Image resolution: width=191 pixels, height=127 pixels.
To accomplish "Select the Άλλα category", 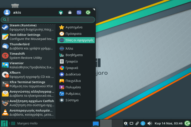I will pos(76,49).
